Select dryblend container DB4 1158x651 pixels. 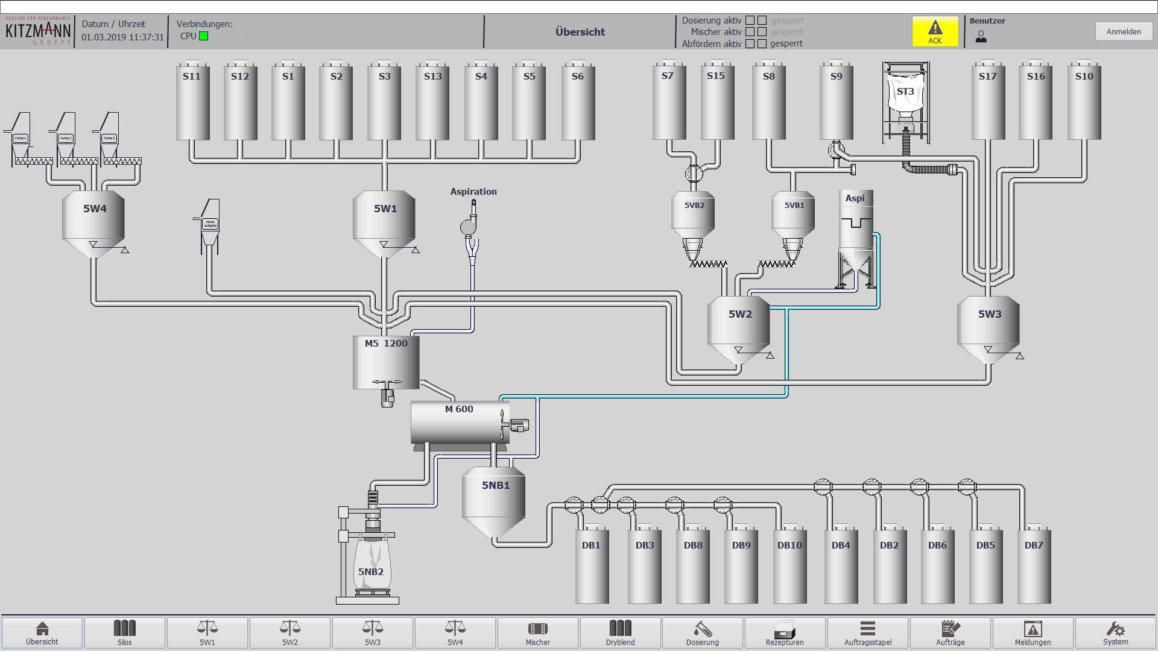tap(841, 564)
